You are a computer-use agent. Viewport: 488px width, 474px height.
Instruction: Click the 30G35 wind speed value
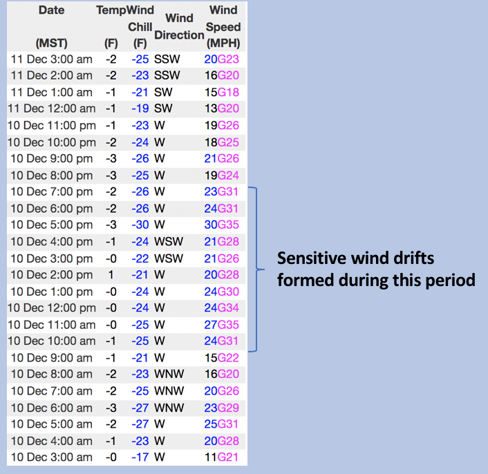(223, 225)
